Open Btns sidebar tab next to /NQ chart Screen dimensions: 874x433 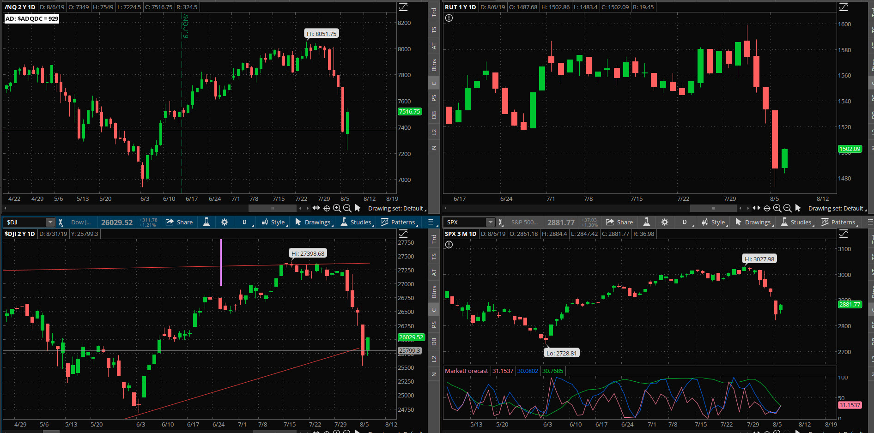(434, 65)
